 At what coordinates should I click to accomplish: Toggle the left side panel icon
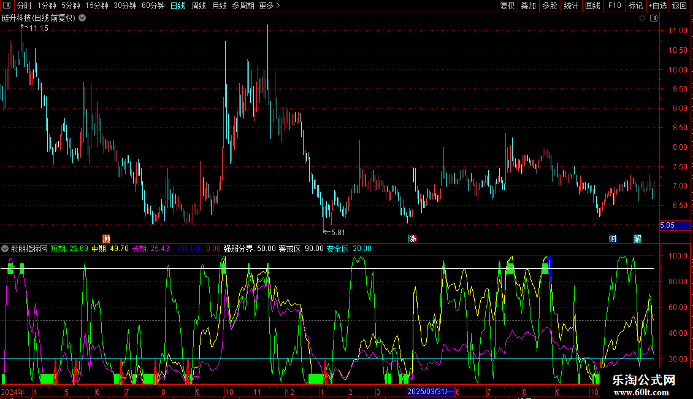tap(7, 6)
